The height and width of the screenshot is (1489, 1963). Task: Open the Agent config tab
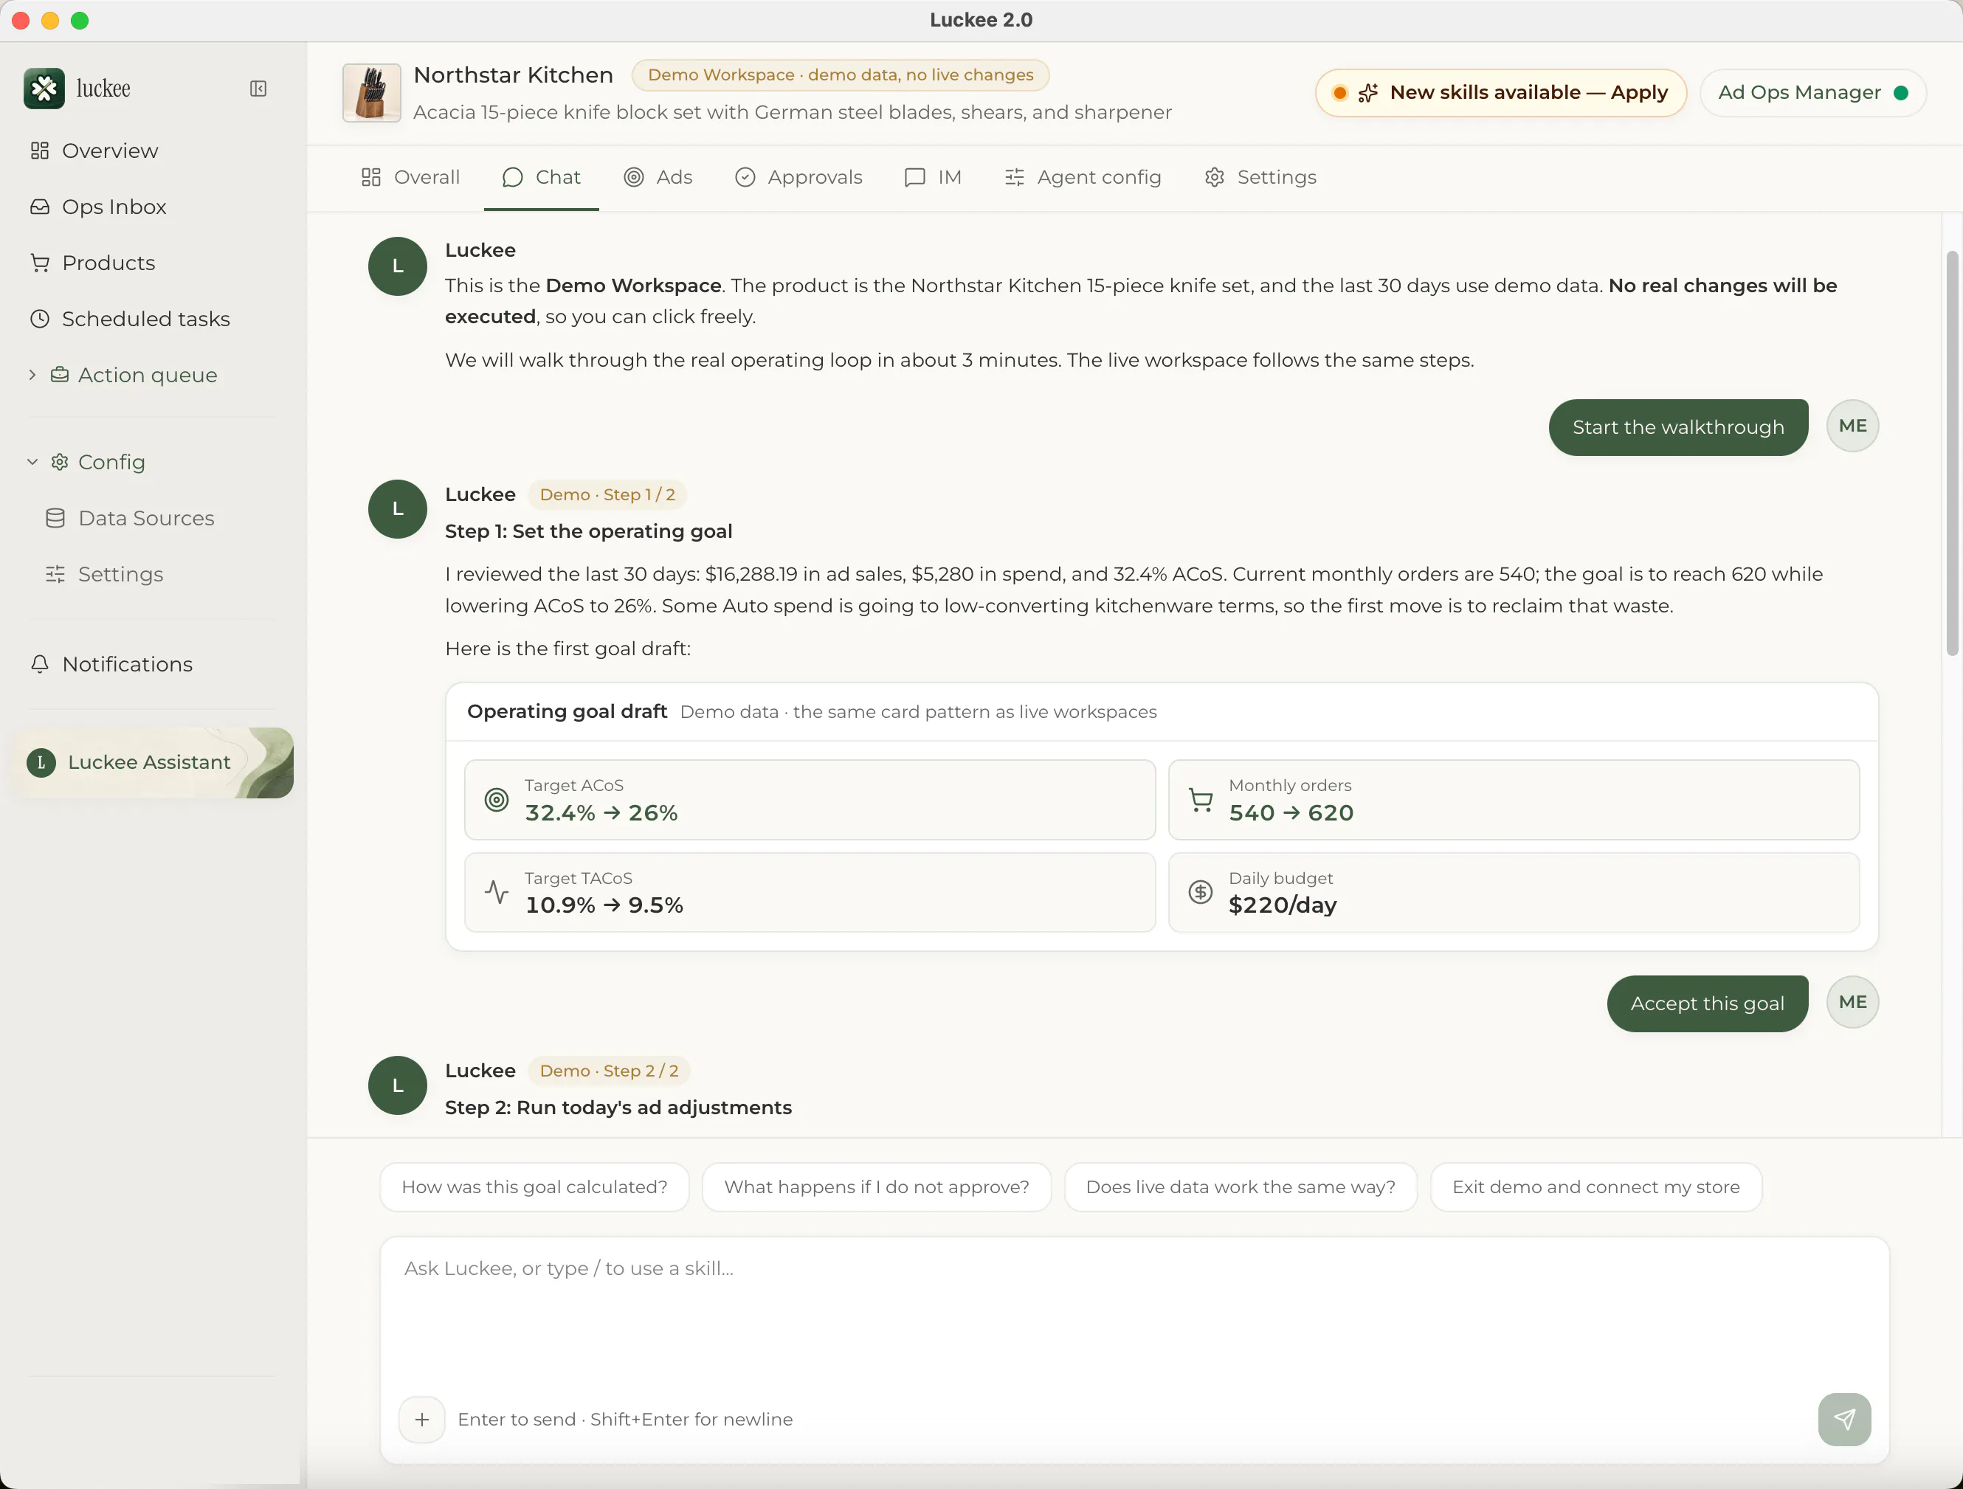[x=1083, y=178]
